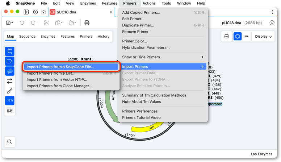
Task: Open Primers Preferences
Action: pyautogui.click(x=163, y=111)
